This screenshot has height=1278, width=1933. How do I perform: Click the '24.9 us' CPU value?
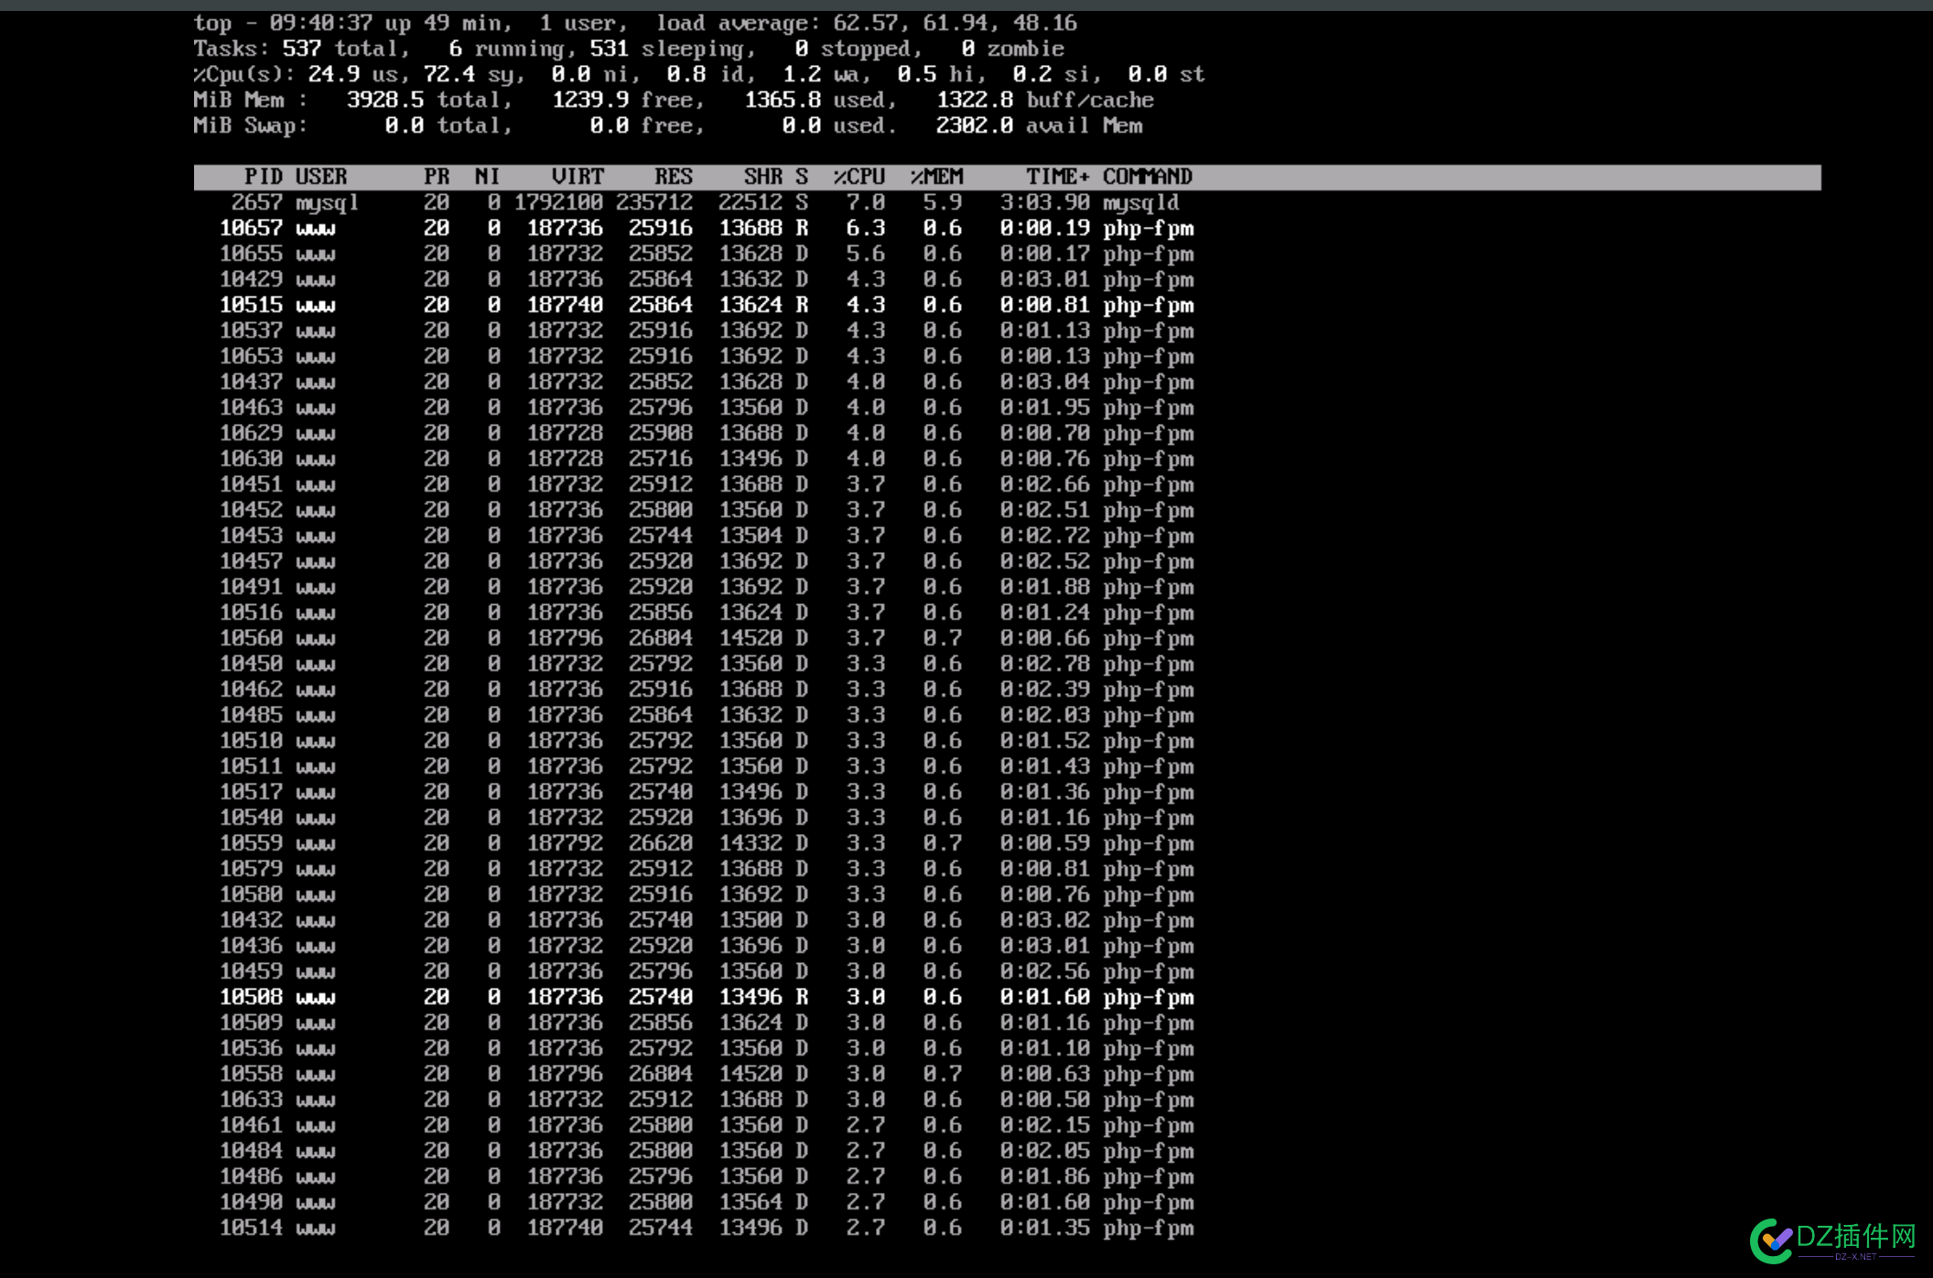click(x=353, y=74)
